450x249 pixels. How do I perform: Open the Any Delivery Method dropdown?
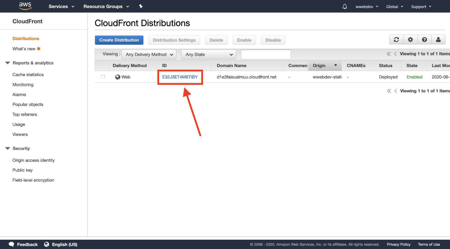(149, 54)
